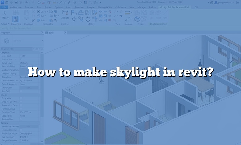Click the Create Similar icon
This screenshot has height=145, width=241.
point(137,19)
